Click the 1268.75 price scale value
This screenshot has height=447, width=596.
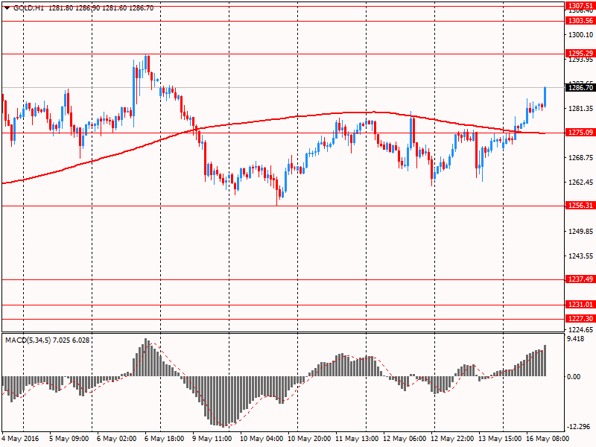pos(580,158)
